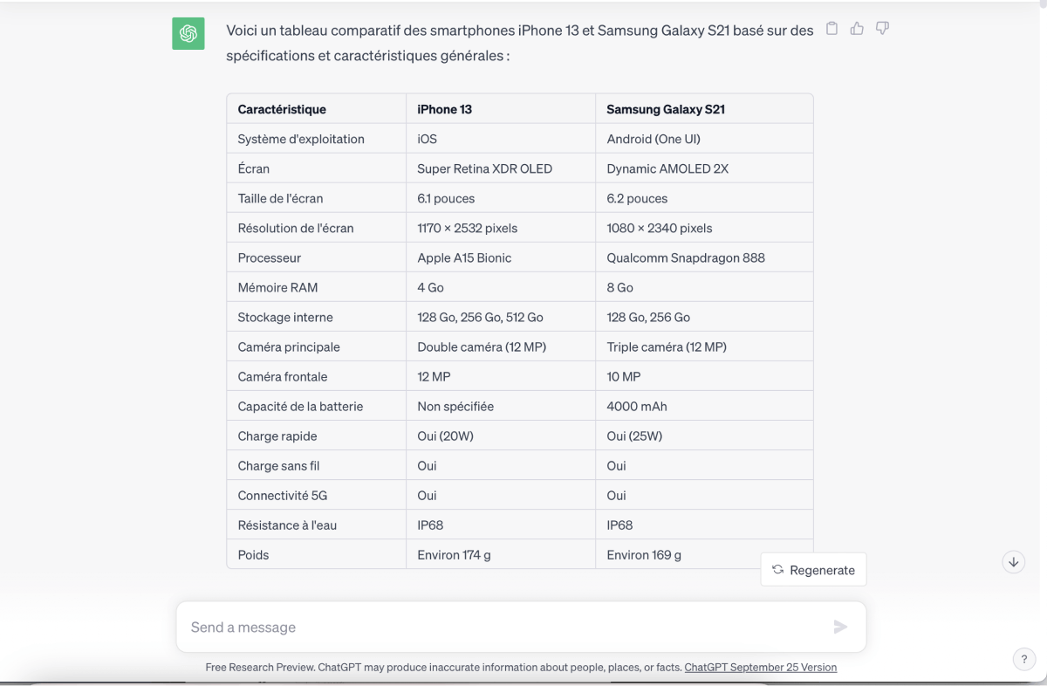Click the send message arrow icon
The height and width of the screenshot is (686, 1047).
click(840, 627)
